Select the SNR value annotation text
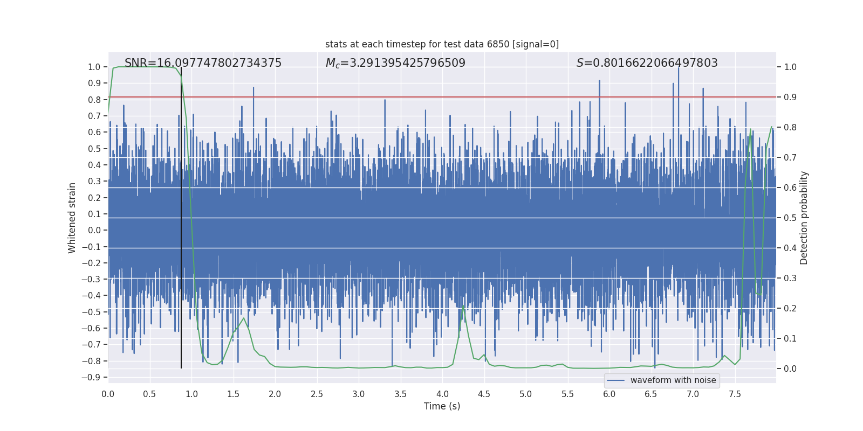 [203, 63]
